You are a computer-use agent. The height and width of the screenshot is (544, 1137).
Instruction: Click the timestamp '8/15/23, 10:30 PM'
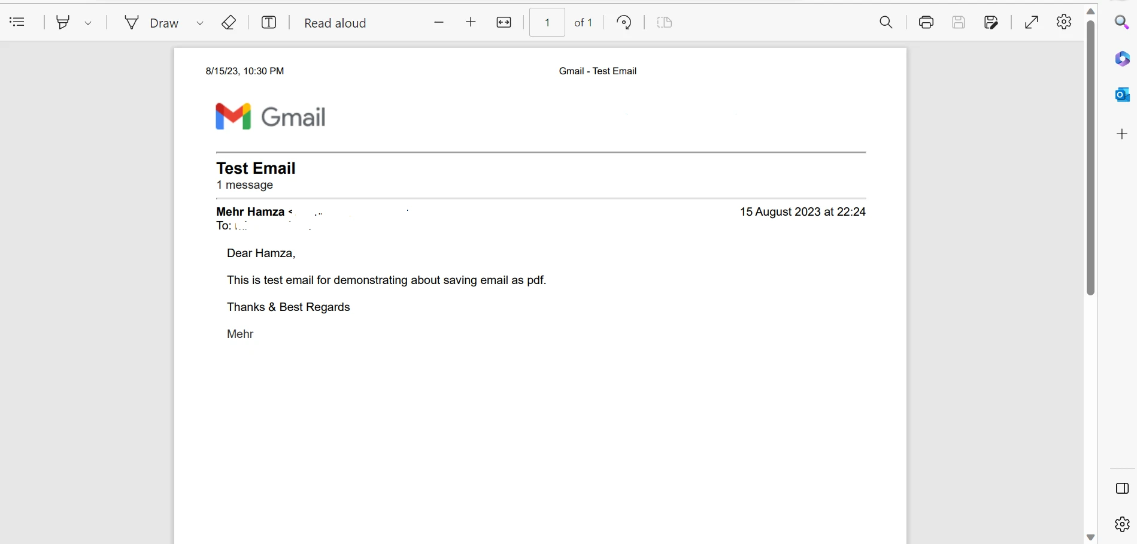(x=245, y=71)
